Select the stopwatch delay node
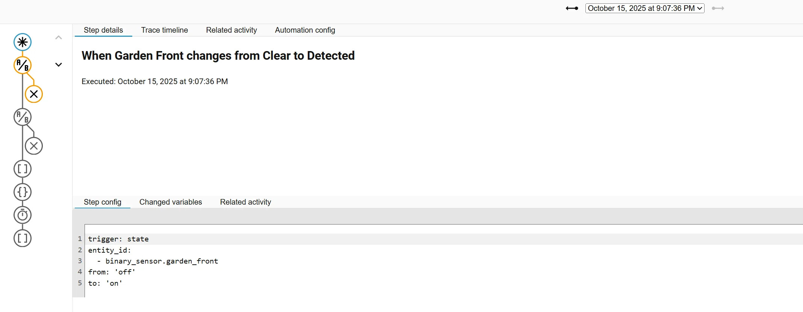Viewport: 803px width, 312px height. pos(23,215)
